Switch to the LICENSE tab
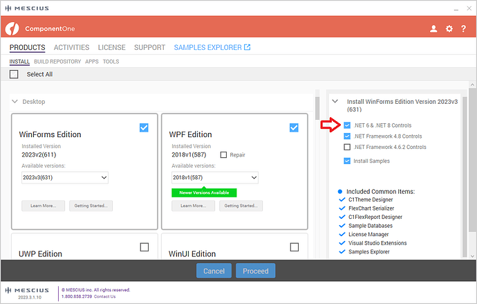477x304 pixels. point(111,48)
